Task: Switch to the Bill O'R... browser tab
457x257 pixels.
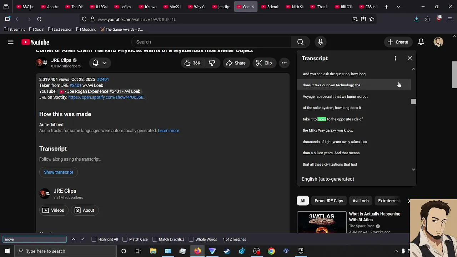Action: click(x=343, y=7)
